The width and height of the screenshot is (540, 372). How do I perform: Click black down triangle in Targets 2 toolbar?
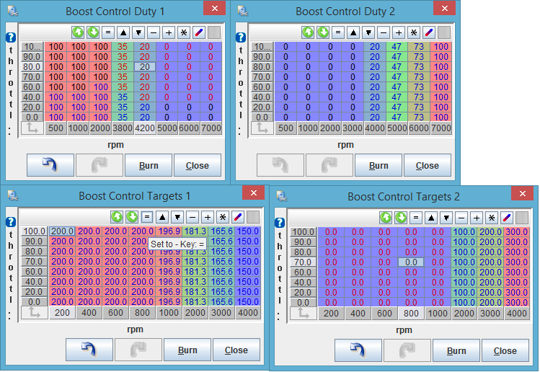click(446, 218)
